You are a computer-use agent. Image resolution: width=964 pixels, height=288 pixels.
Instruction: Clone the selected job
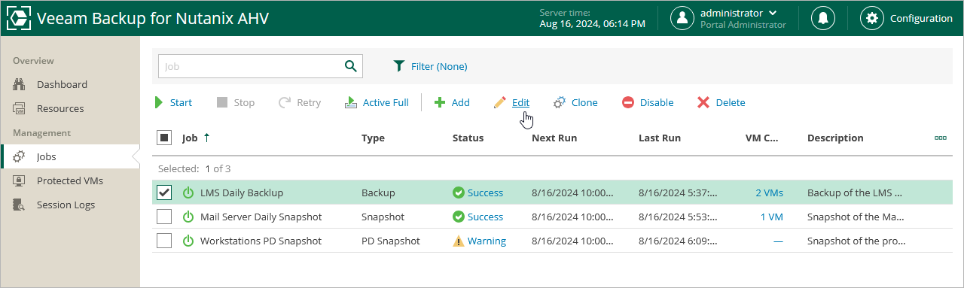click(x=575, y=102)
